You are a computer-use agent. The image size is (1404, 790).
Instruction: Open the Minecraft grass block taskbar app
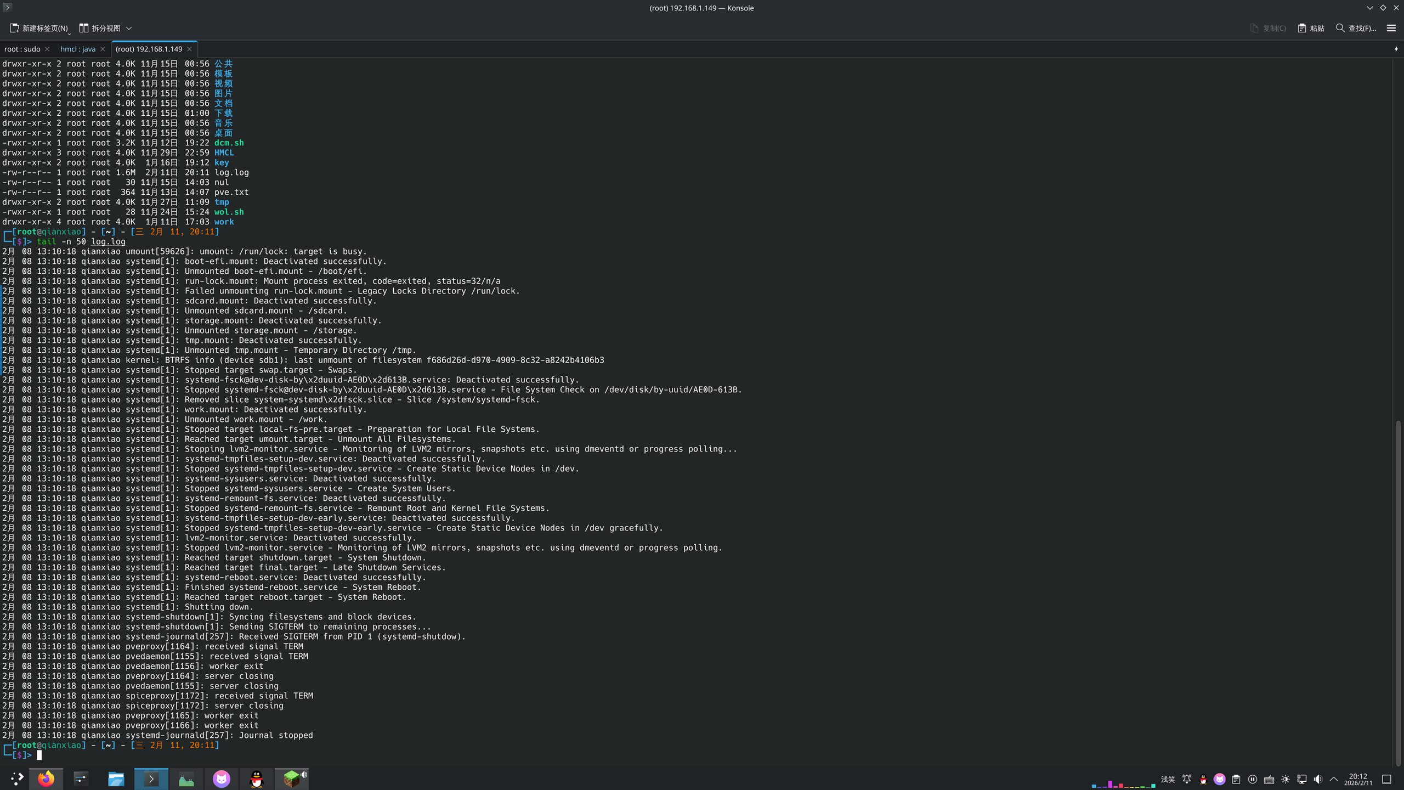pyautogui.click(x=291, y=779)
